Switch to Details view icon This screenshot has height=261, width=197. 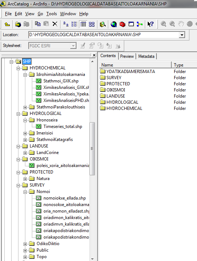pos(83,24)
